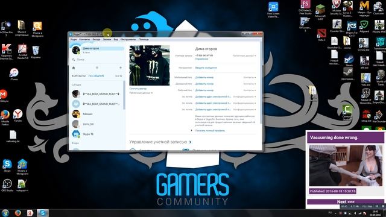The image size is (386, 217).
Task: Expand Показать полный профиль
Action: (x=210, y=131)
